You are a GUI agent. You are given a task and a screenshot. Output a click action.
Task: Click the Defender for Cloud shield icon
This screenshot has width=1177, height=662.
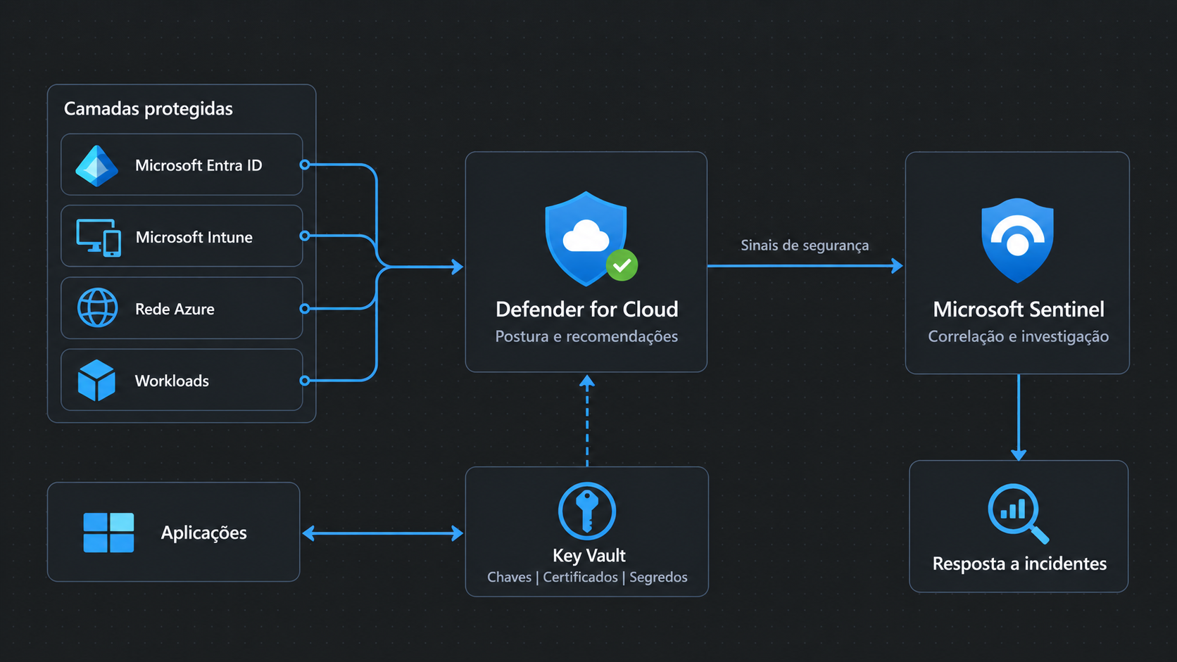pyautogui.click(x=586, y=238)
